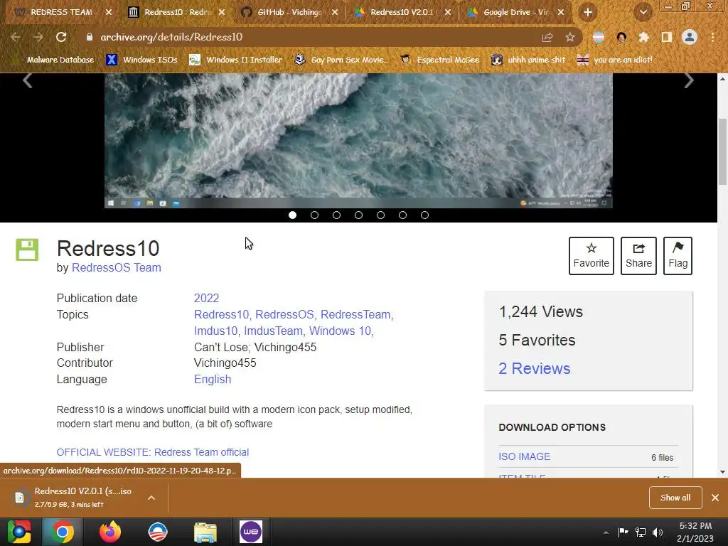The width and height of the screenshot is (728, 546).
Task: Toggle the browser side panel icon
Action: (x=667, y=37)
